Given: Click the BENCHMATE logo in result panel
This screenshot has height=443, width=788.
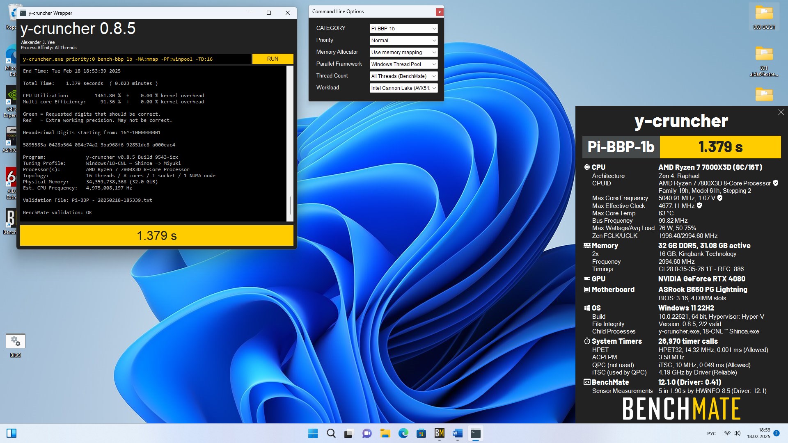Looking at the screenshot, I should tap(681, 409).
